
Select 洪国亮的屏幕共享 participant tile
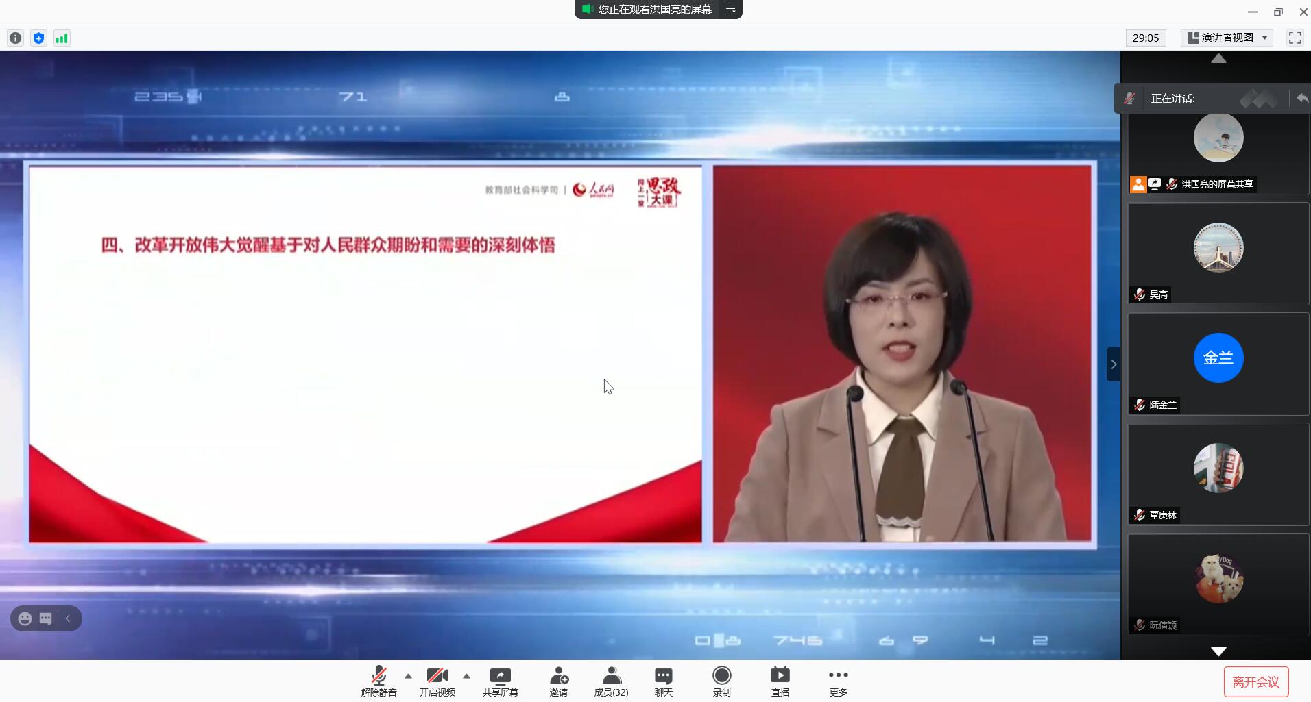pos(1218,153)
